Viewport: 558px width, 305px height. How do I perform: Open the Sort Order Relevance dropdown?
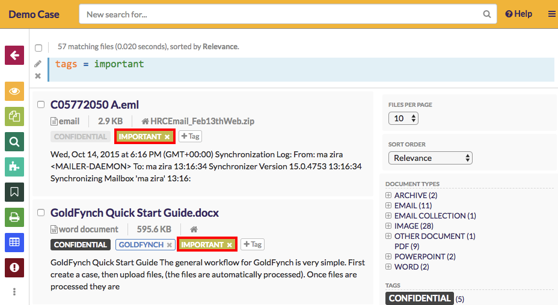(431, 158)
